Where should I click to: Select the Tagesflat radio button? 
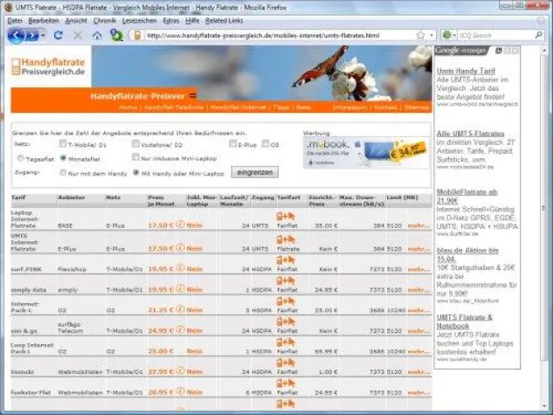pos(21,158)
